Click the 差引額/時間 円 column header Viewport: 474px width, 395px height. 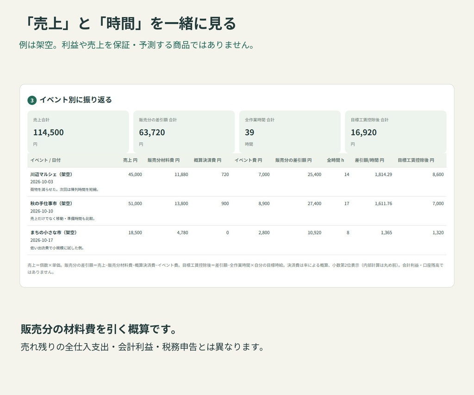coord(369,160)
